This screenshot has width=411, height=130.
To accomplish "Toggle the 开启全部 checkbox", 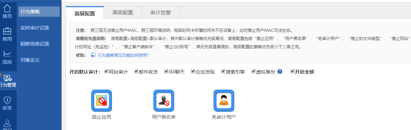I will [292, 71].
